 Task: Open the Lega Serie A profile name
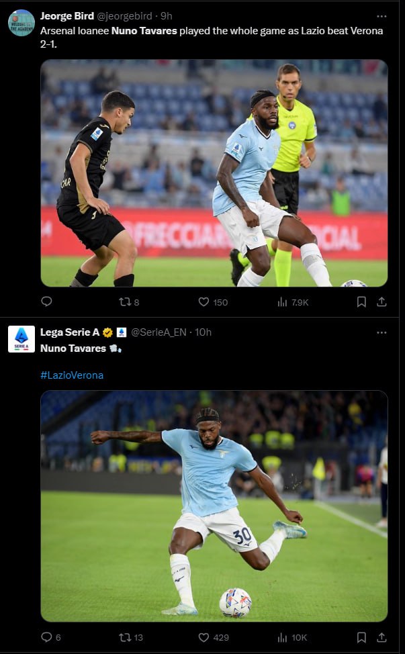70,332
